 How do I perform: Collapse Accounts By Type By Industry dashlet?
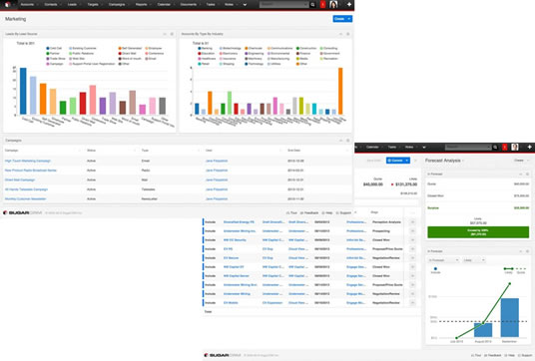tap(340, 34)
